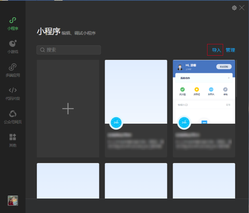
Task: Create new project with the plus card
Action: [68, 109]
